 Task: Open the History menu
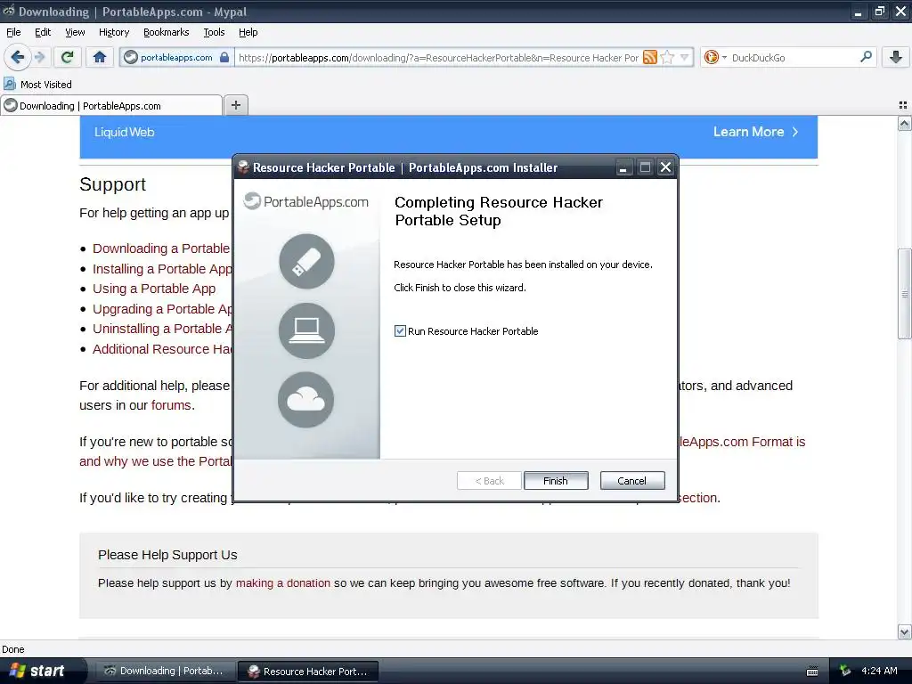click(x=113, y=32)
